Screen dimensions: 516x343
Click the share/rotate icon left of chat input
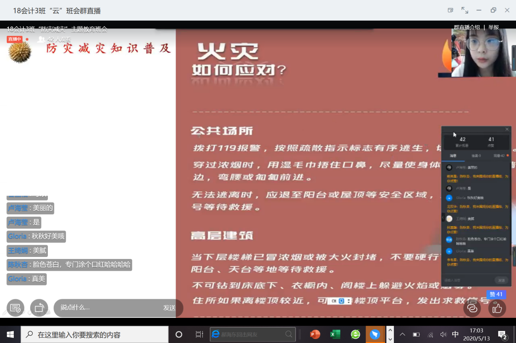pyautogui.click(x=39, y=308)
